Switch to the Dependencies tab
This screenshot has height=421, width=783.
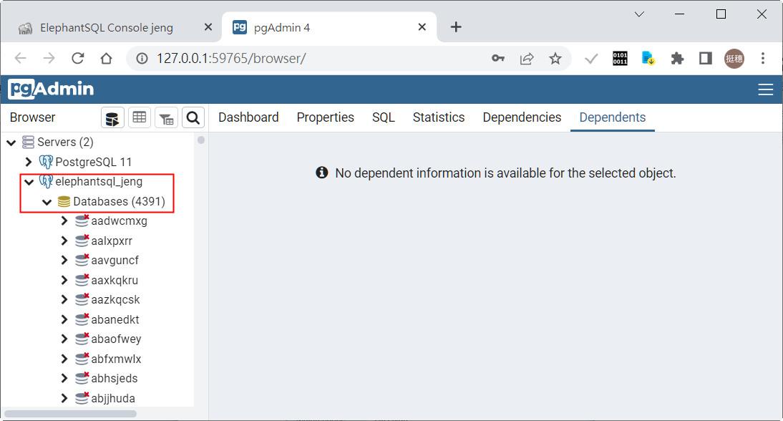pyautogui.click(x=522, y=117)
